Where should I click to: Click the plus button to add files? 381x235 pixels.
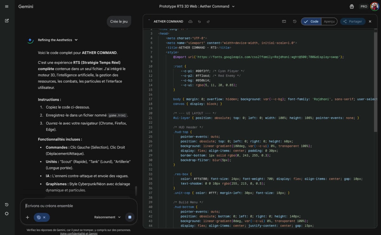pos(27,217)
